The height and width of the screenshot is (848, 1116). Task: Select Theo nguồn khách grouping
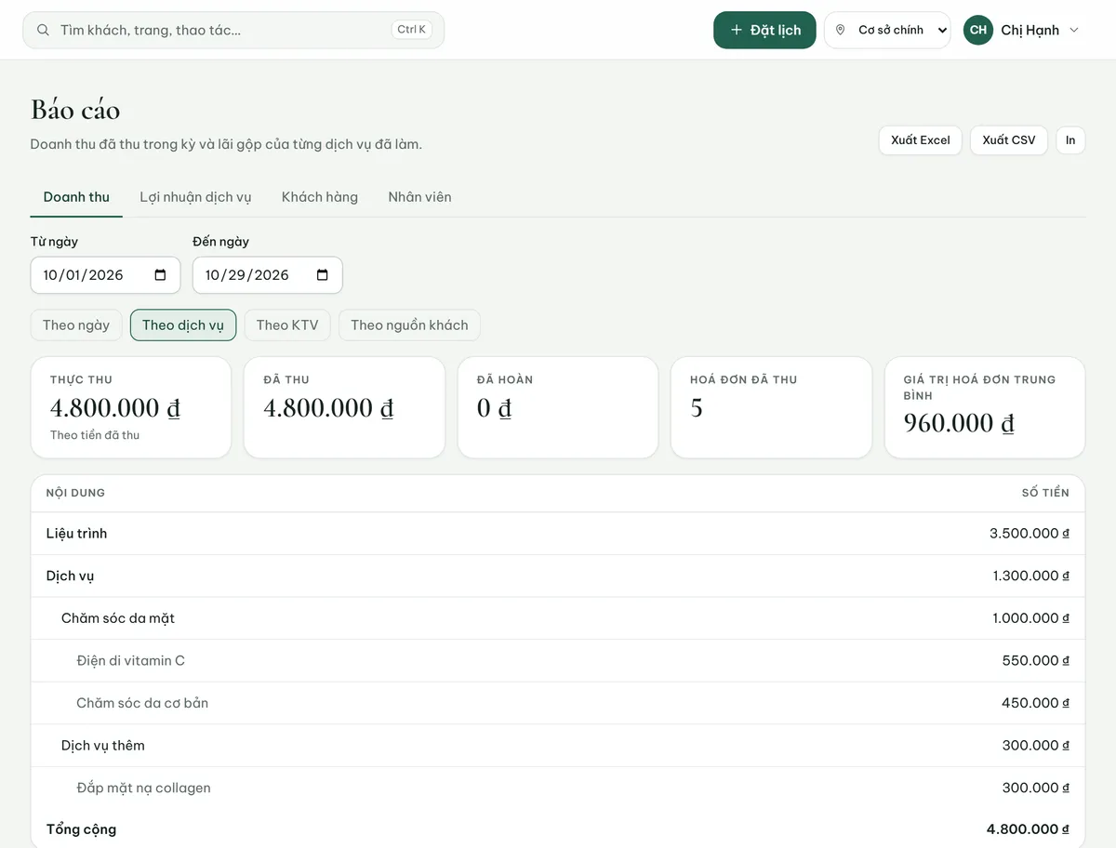(x=409, y=325)
